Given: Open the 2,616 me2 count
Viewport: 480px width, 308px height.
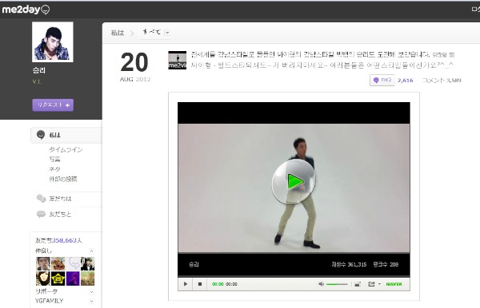Looking at the screenshot, I should pos(406,81).
